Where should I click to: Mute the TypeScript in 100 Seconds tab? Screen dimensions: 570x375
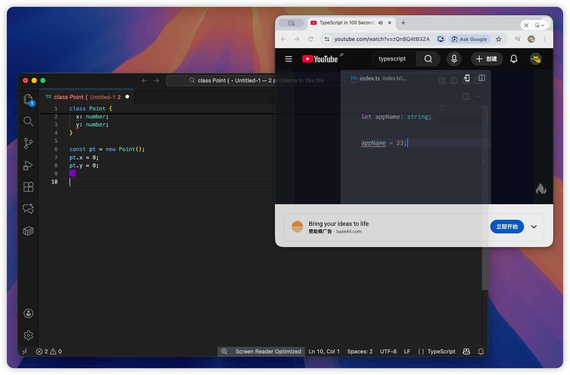coord(381,23)
